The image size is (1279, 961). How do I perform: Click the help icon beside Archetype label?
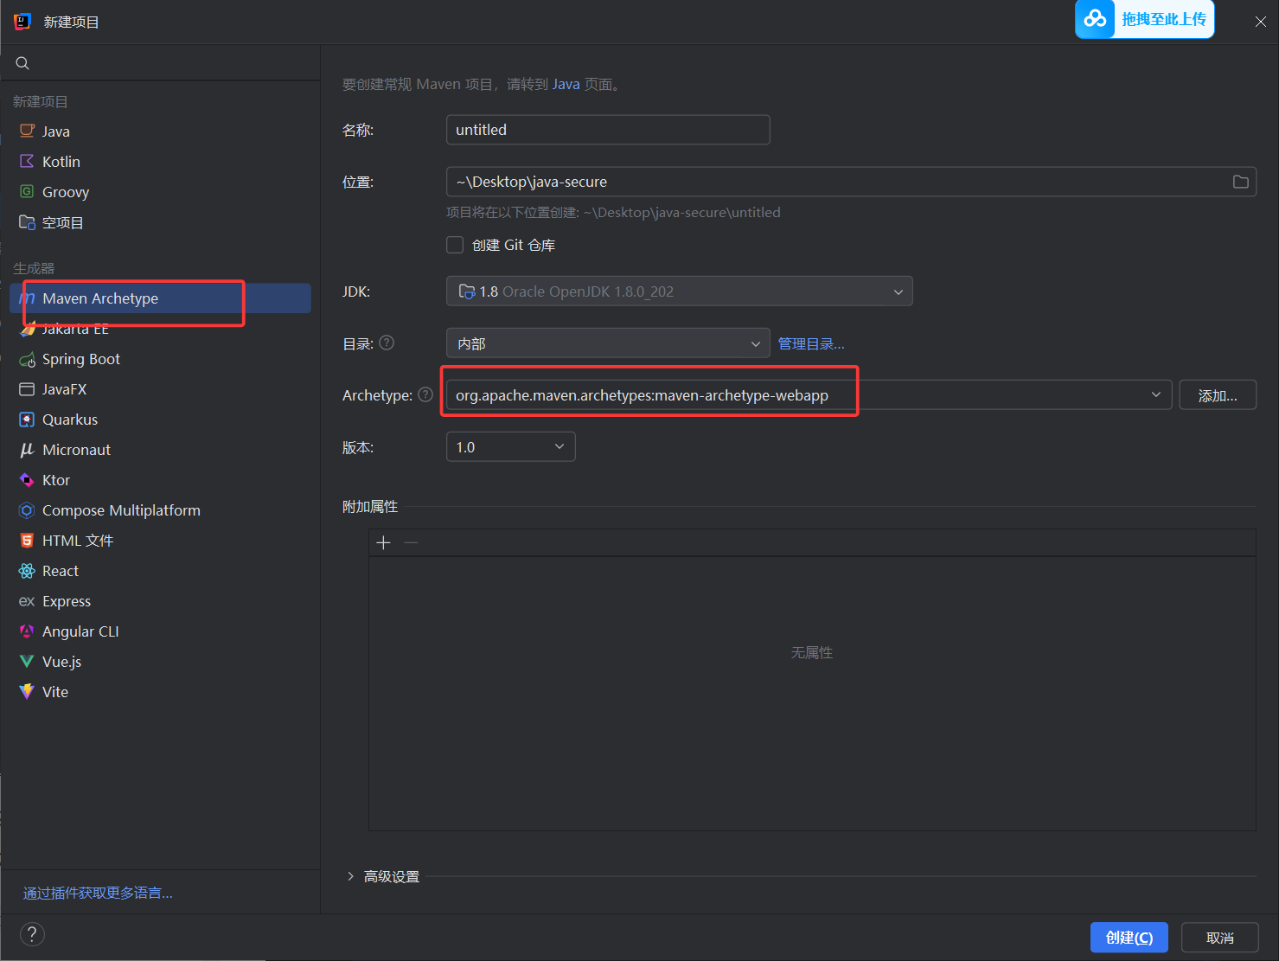click(425, 394)
